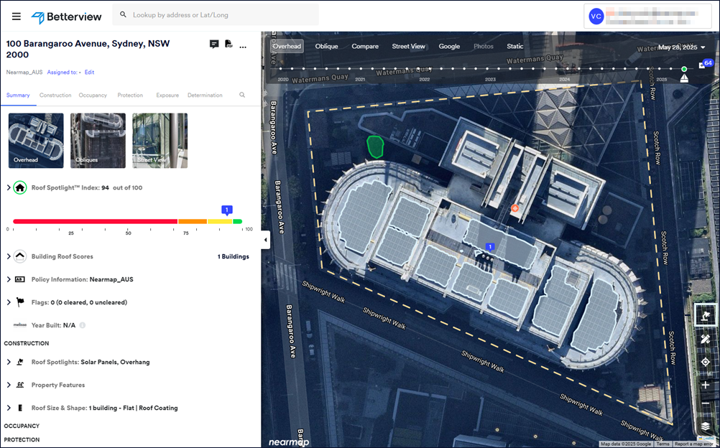Viewport: 720px width, 448px height.
Task: Open the May 28, 2025 date dropdown
Action: (683, 47)
